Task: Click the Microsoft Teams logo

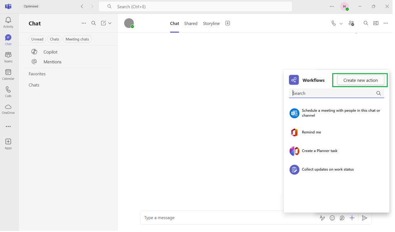Action: pyautogui.click(x=8, y=6)
